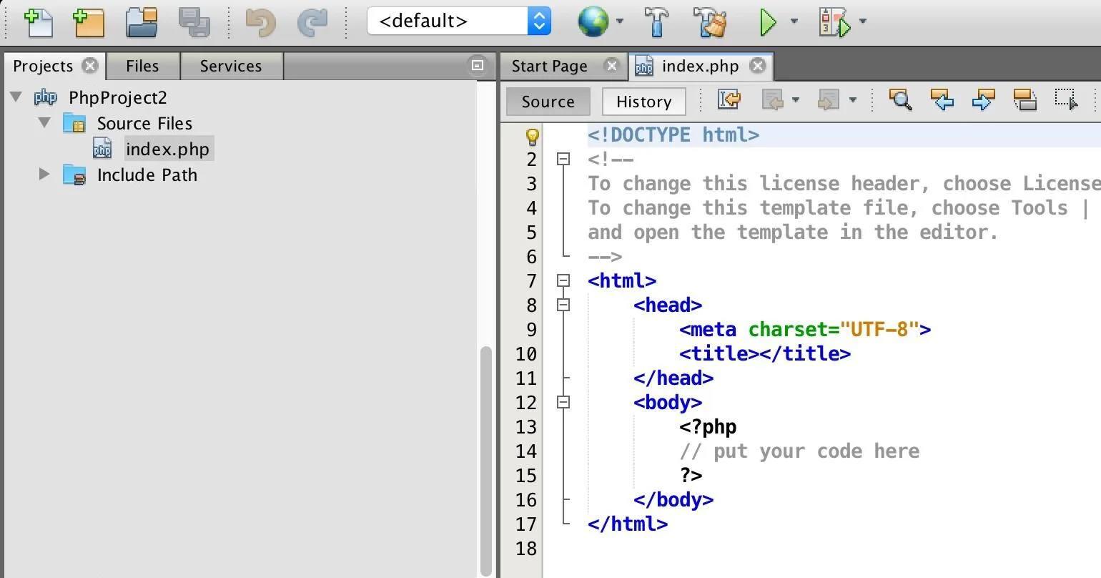This screenshot has width=1101, height=578.
Task: Open the Back navigation dropdown arrow
Action: coord(796,100)
